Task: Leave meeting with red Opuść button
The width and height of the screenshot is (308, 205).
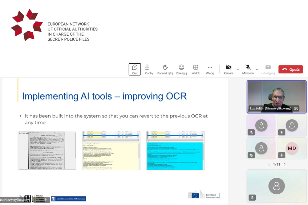Action: [290, 69]
